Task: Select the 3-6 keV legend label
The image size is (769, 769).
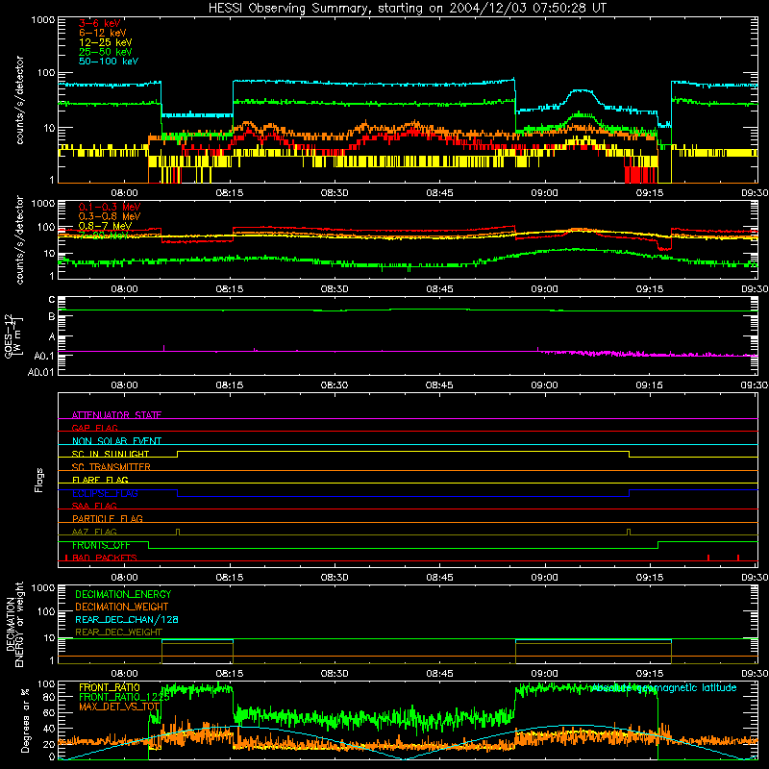Action: pos(99,23)
